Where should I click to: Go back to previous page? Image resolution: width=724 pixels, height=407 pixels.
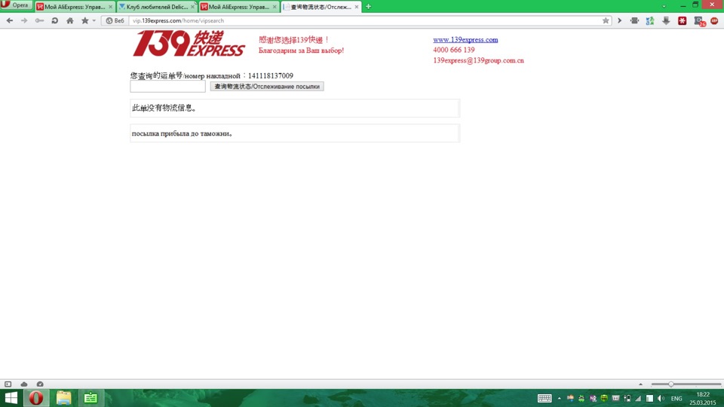(10, 20)
